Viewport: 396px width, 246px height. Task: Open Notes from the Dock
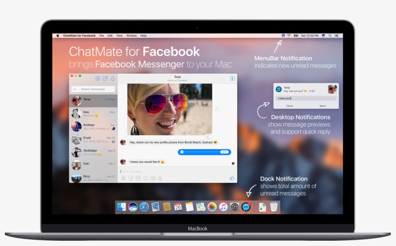click(189, 207)
